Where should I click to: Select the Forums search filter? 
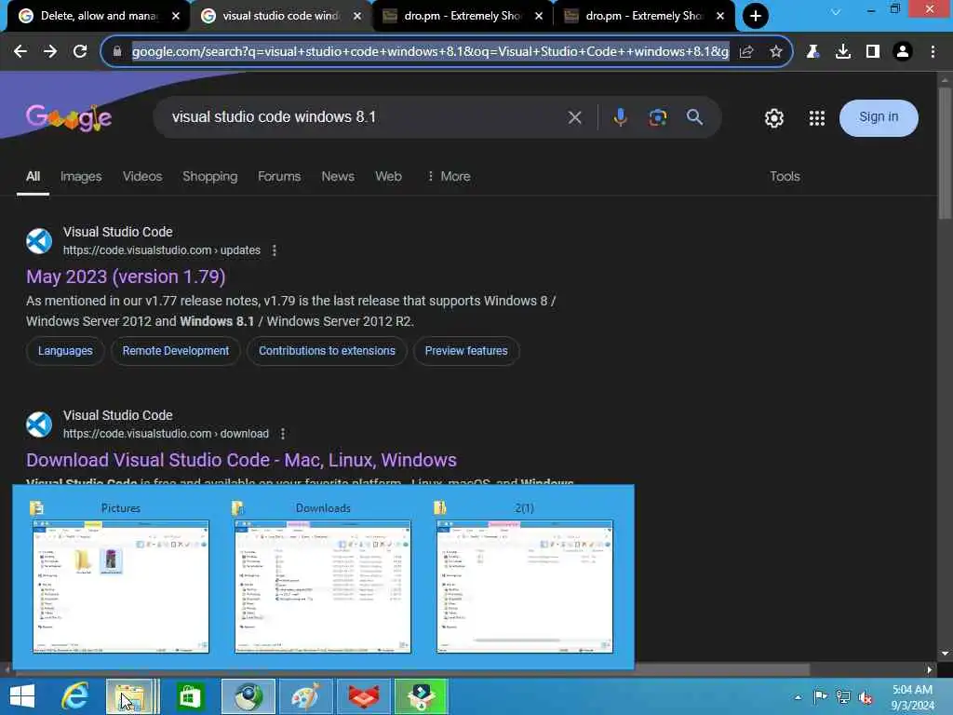279,176
